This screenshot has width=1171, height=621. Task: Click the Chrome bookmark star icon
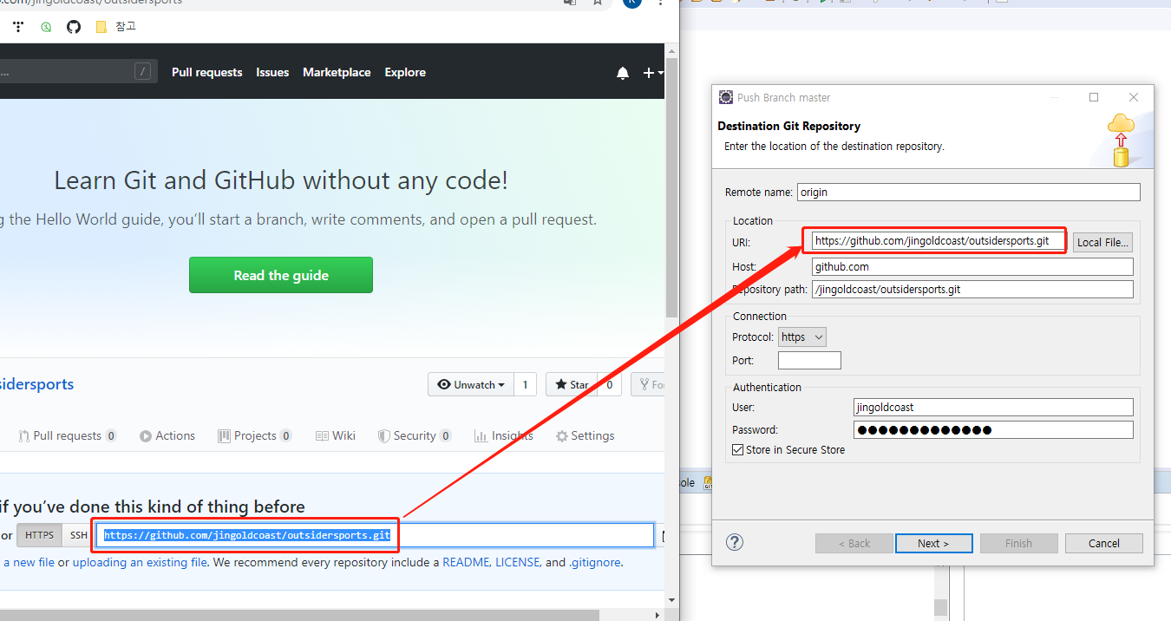598,3
